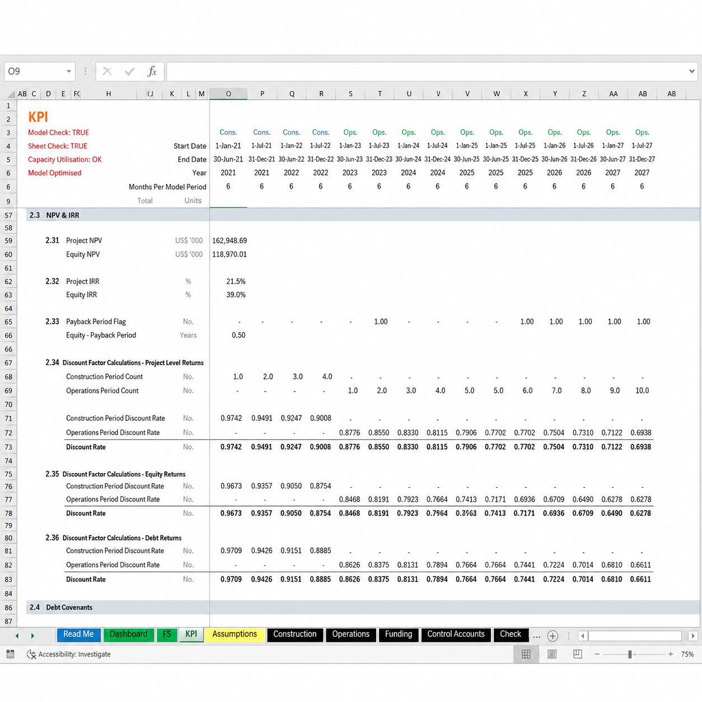Screen dimensions: 702x702
Task: Open the Check sheet tab
Action: pos(511,634)
